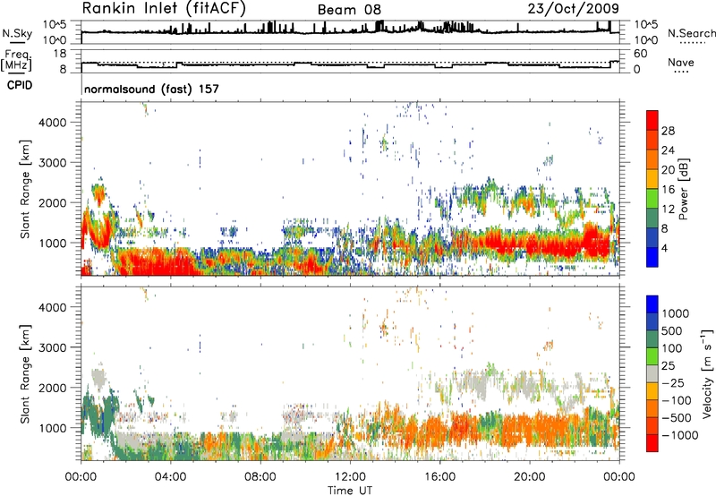
Task: Click the '16:00' time tick label
Action: (x=439, y=477)
